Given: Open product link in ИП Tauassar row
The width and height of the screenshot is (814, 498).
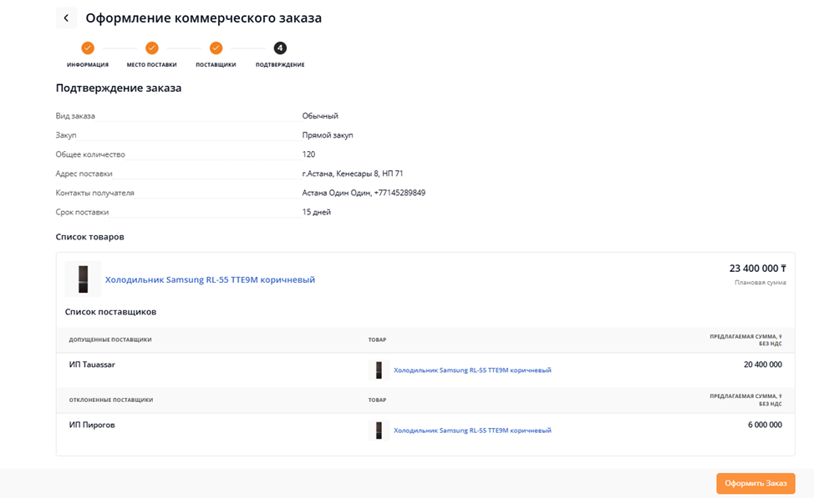Looking at the screenshot, I should [x=472, y=370].
